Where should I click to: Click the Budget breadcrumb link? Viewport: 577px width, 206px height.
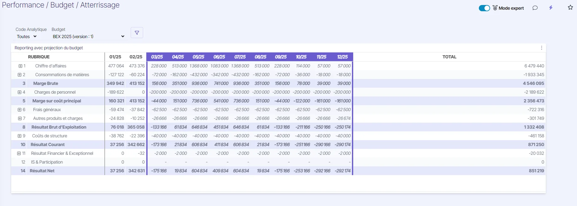point(62,5)
